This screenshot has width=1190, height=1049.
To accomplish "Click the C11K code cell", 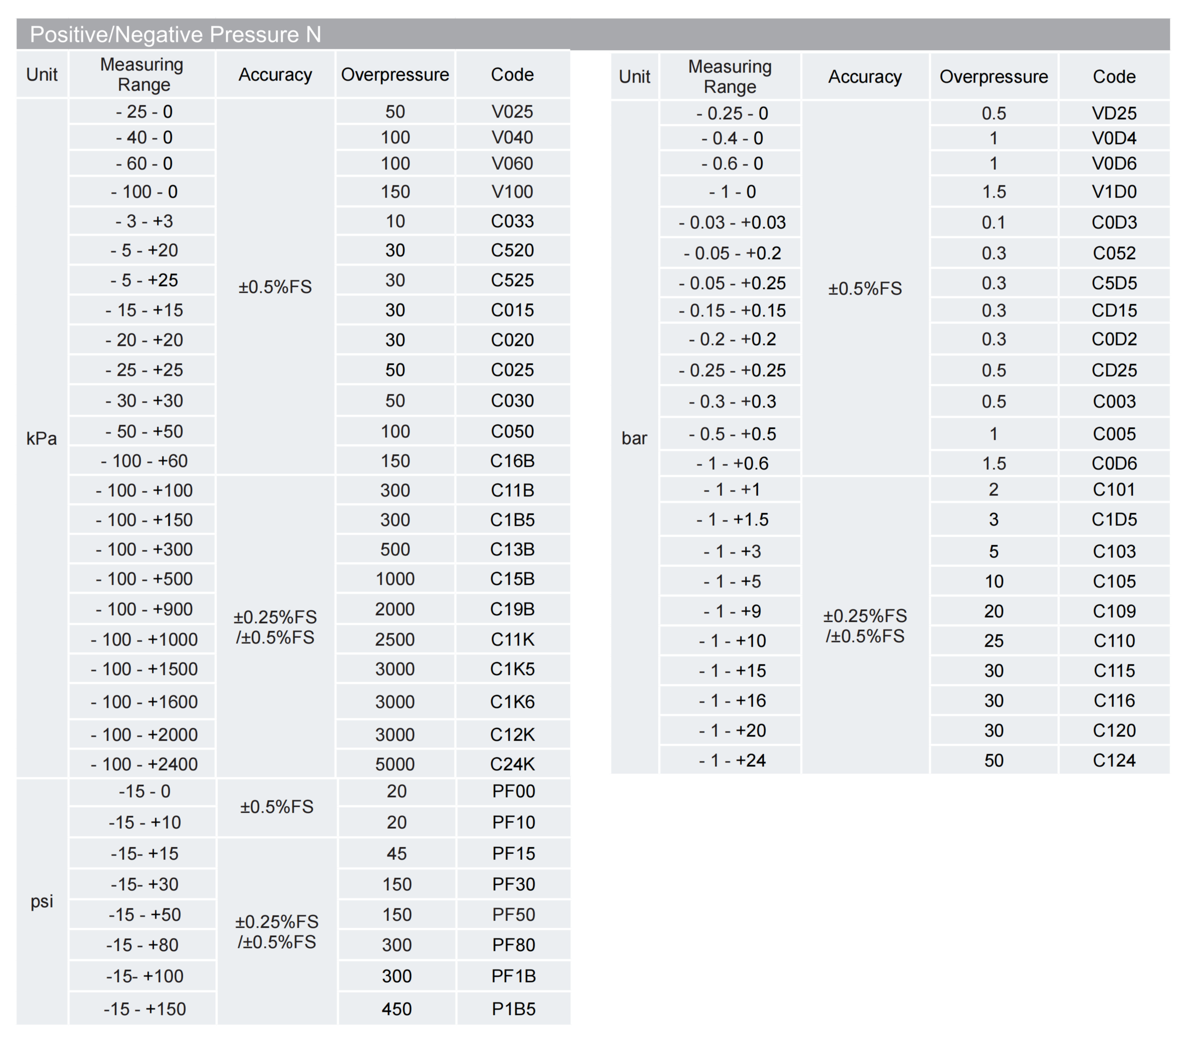I will (512, 639).
